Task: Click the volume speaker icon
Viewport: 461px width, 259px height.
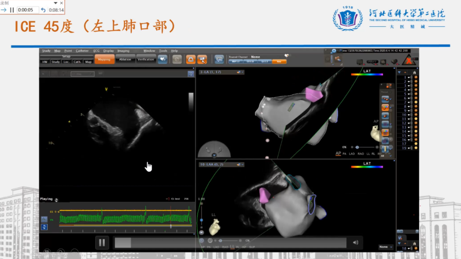Action: tap(355, 243)
